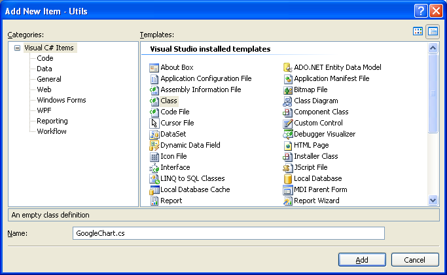This screenshot has height=275, width=447.
Task: Click the templates vertical scrollbar thumb
Action: 433,93
